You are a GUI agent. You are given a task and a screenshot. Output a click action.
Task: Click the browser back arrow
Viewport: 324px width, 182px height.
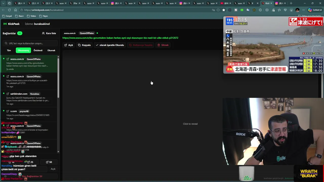[3, 10]
